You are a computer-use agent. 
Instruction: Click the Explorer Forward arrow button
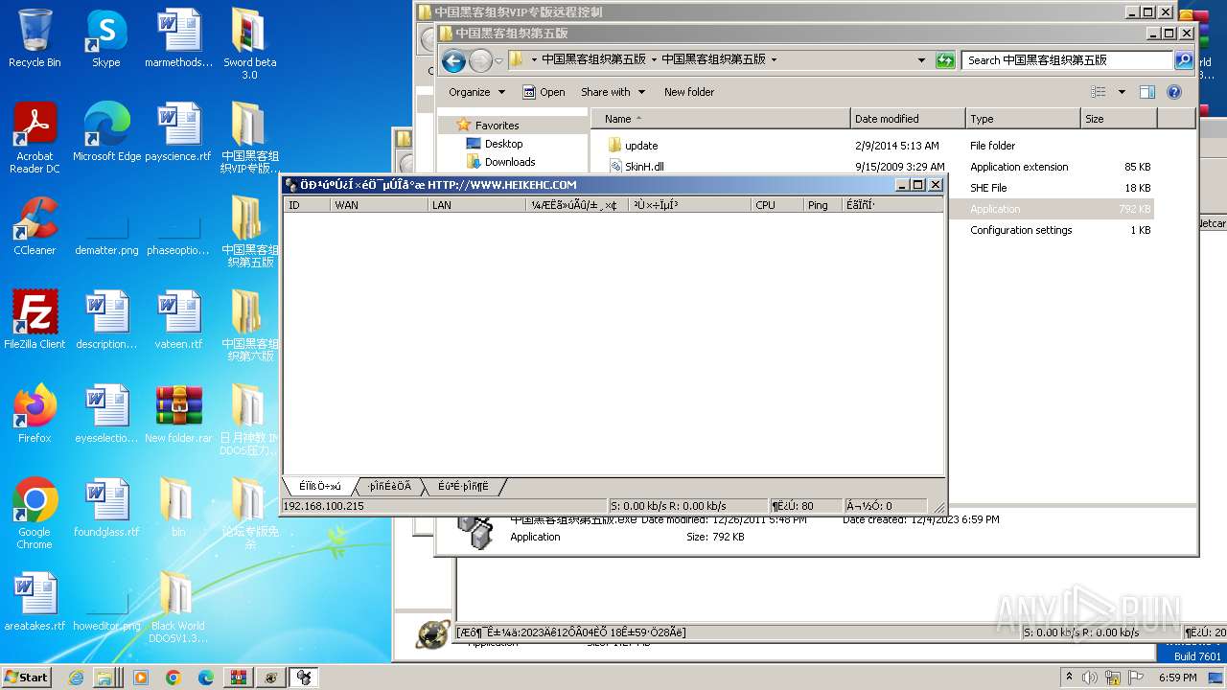(480, 61)
